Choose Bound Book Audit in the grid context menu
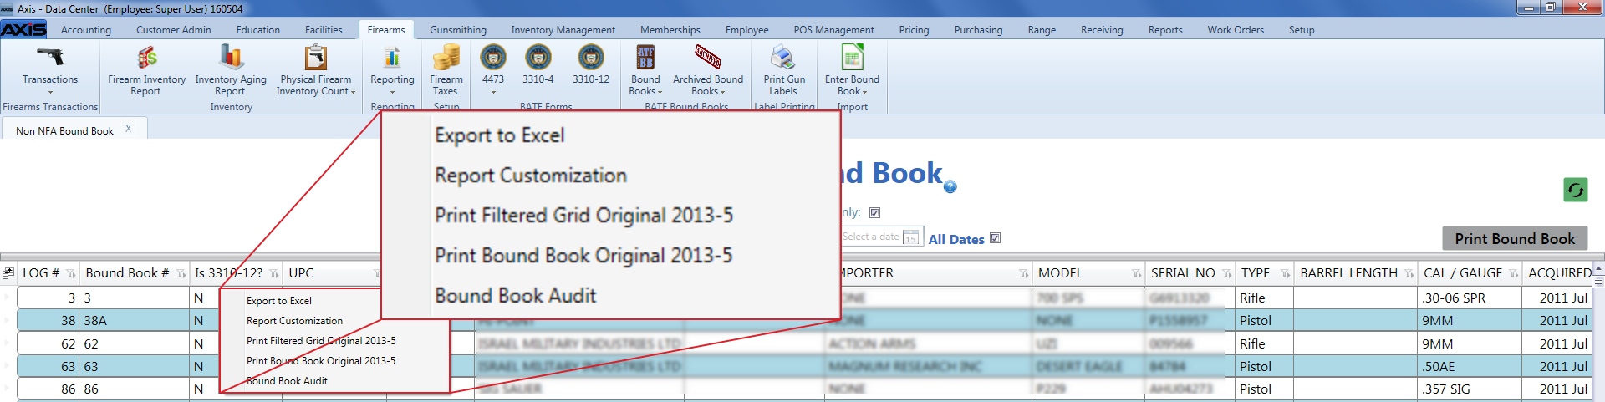The width and height of the screenshot is (1605, 402). (x=287, y=381)
